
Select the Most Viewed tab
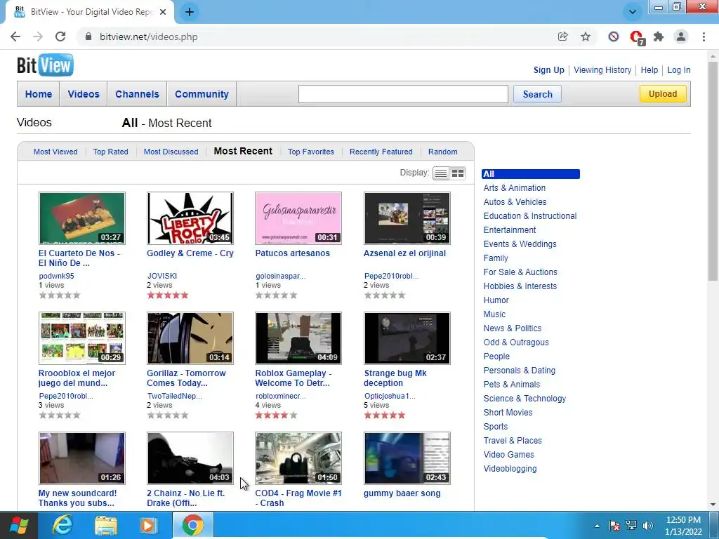(55, 152)
